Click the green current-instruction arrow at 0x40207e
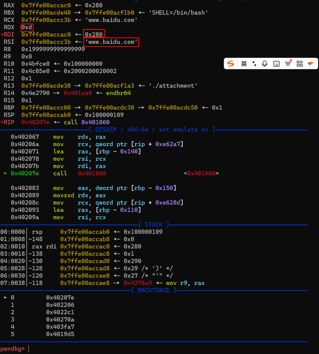The image size is (319, 354). click(x=5, y=173)
